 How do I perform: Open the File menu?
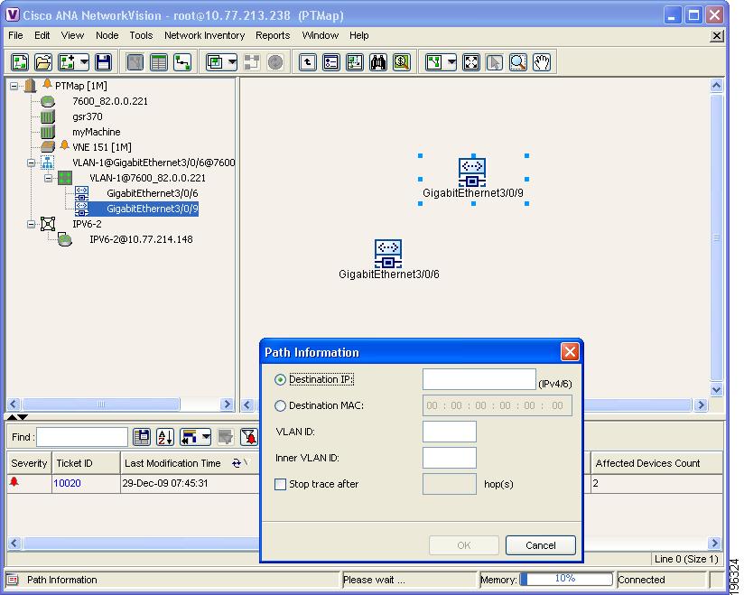click(x=15, y=35)
